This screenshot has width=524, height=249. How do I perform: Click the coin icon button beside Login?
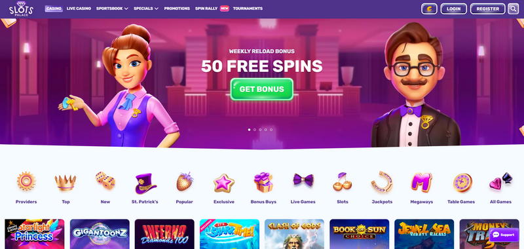(x=430, y=9)
